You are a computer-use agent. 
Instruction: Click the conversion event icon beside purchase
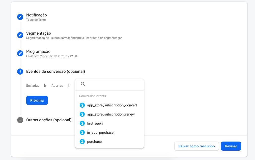(x=82, y=142)
